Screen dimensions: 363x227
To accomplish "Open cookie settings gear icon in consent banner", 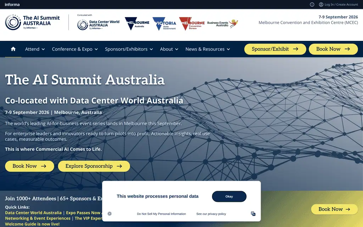I will [x=110, y=214].
